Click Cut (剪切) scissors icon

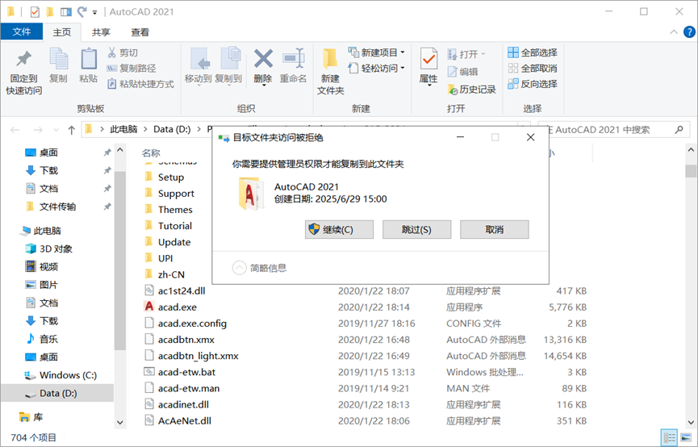tap(111, 52)
